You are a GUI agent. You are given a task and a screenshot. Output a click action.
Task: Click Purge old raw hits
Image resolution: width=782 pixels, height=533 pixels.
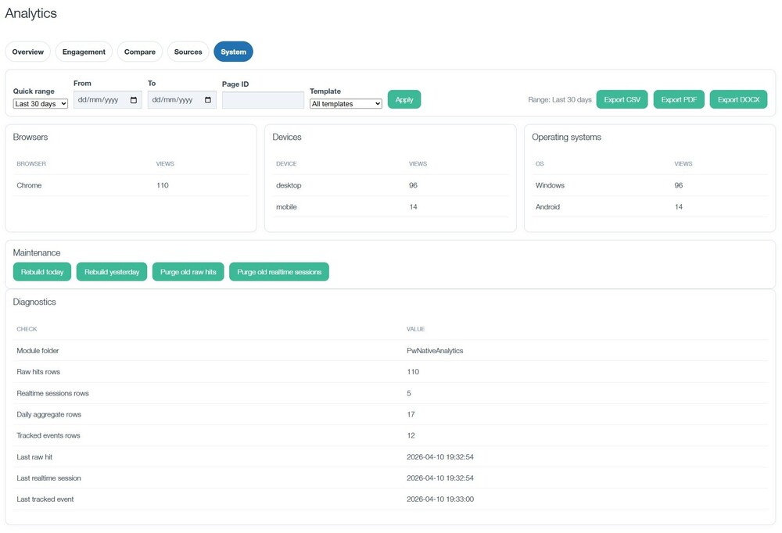coord(188,272)
